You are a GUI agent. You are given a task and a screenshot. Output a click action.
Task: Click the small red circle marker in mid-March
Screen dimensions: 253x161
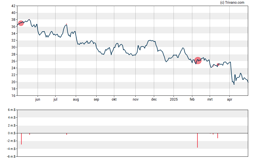click(218, 65)
